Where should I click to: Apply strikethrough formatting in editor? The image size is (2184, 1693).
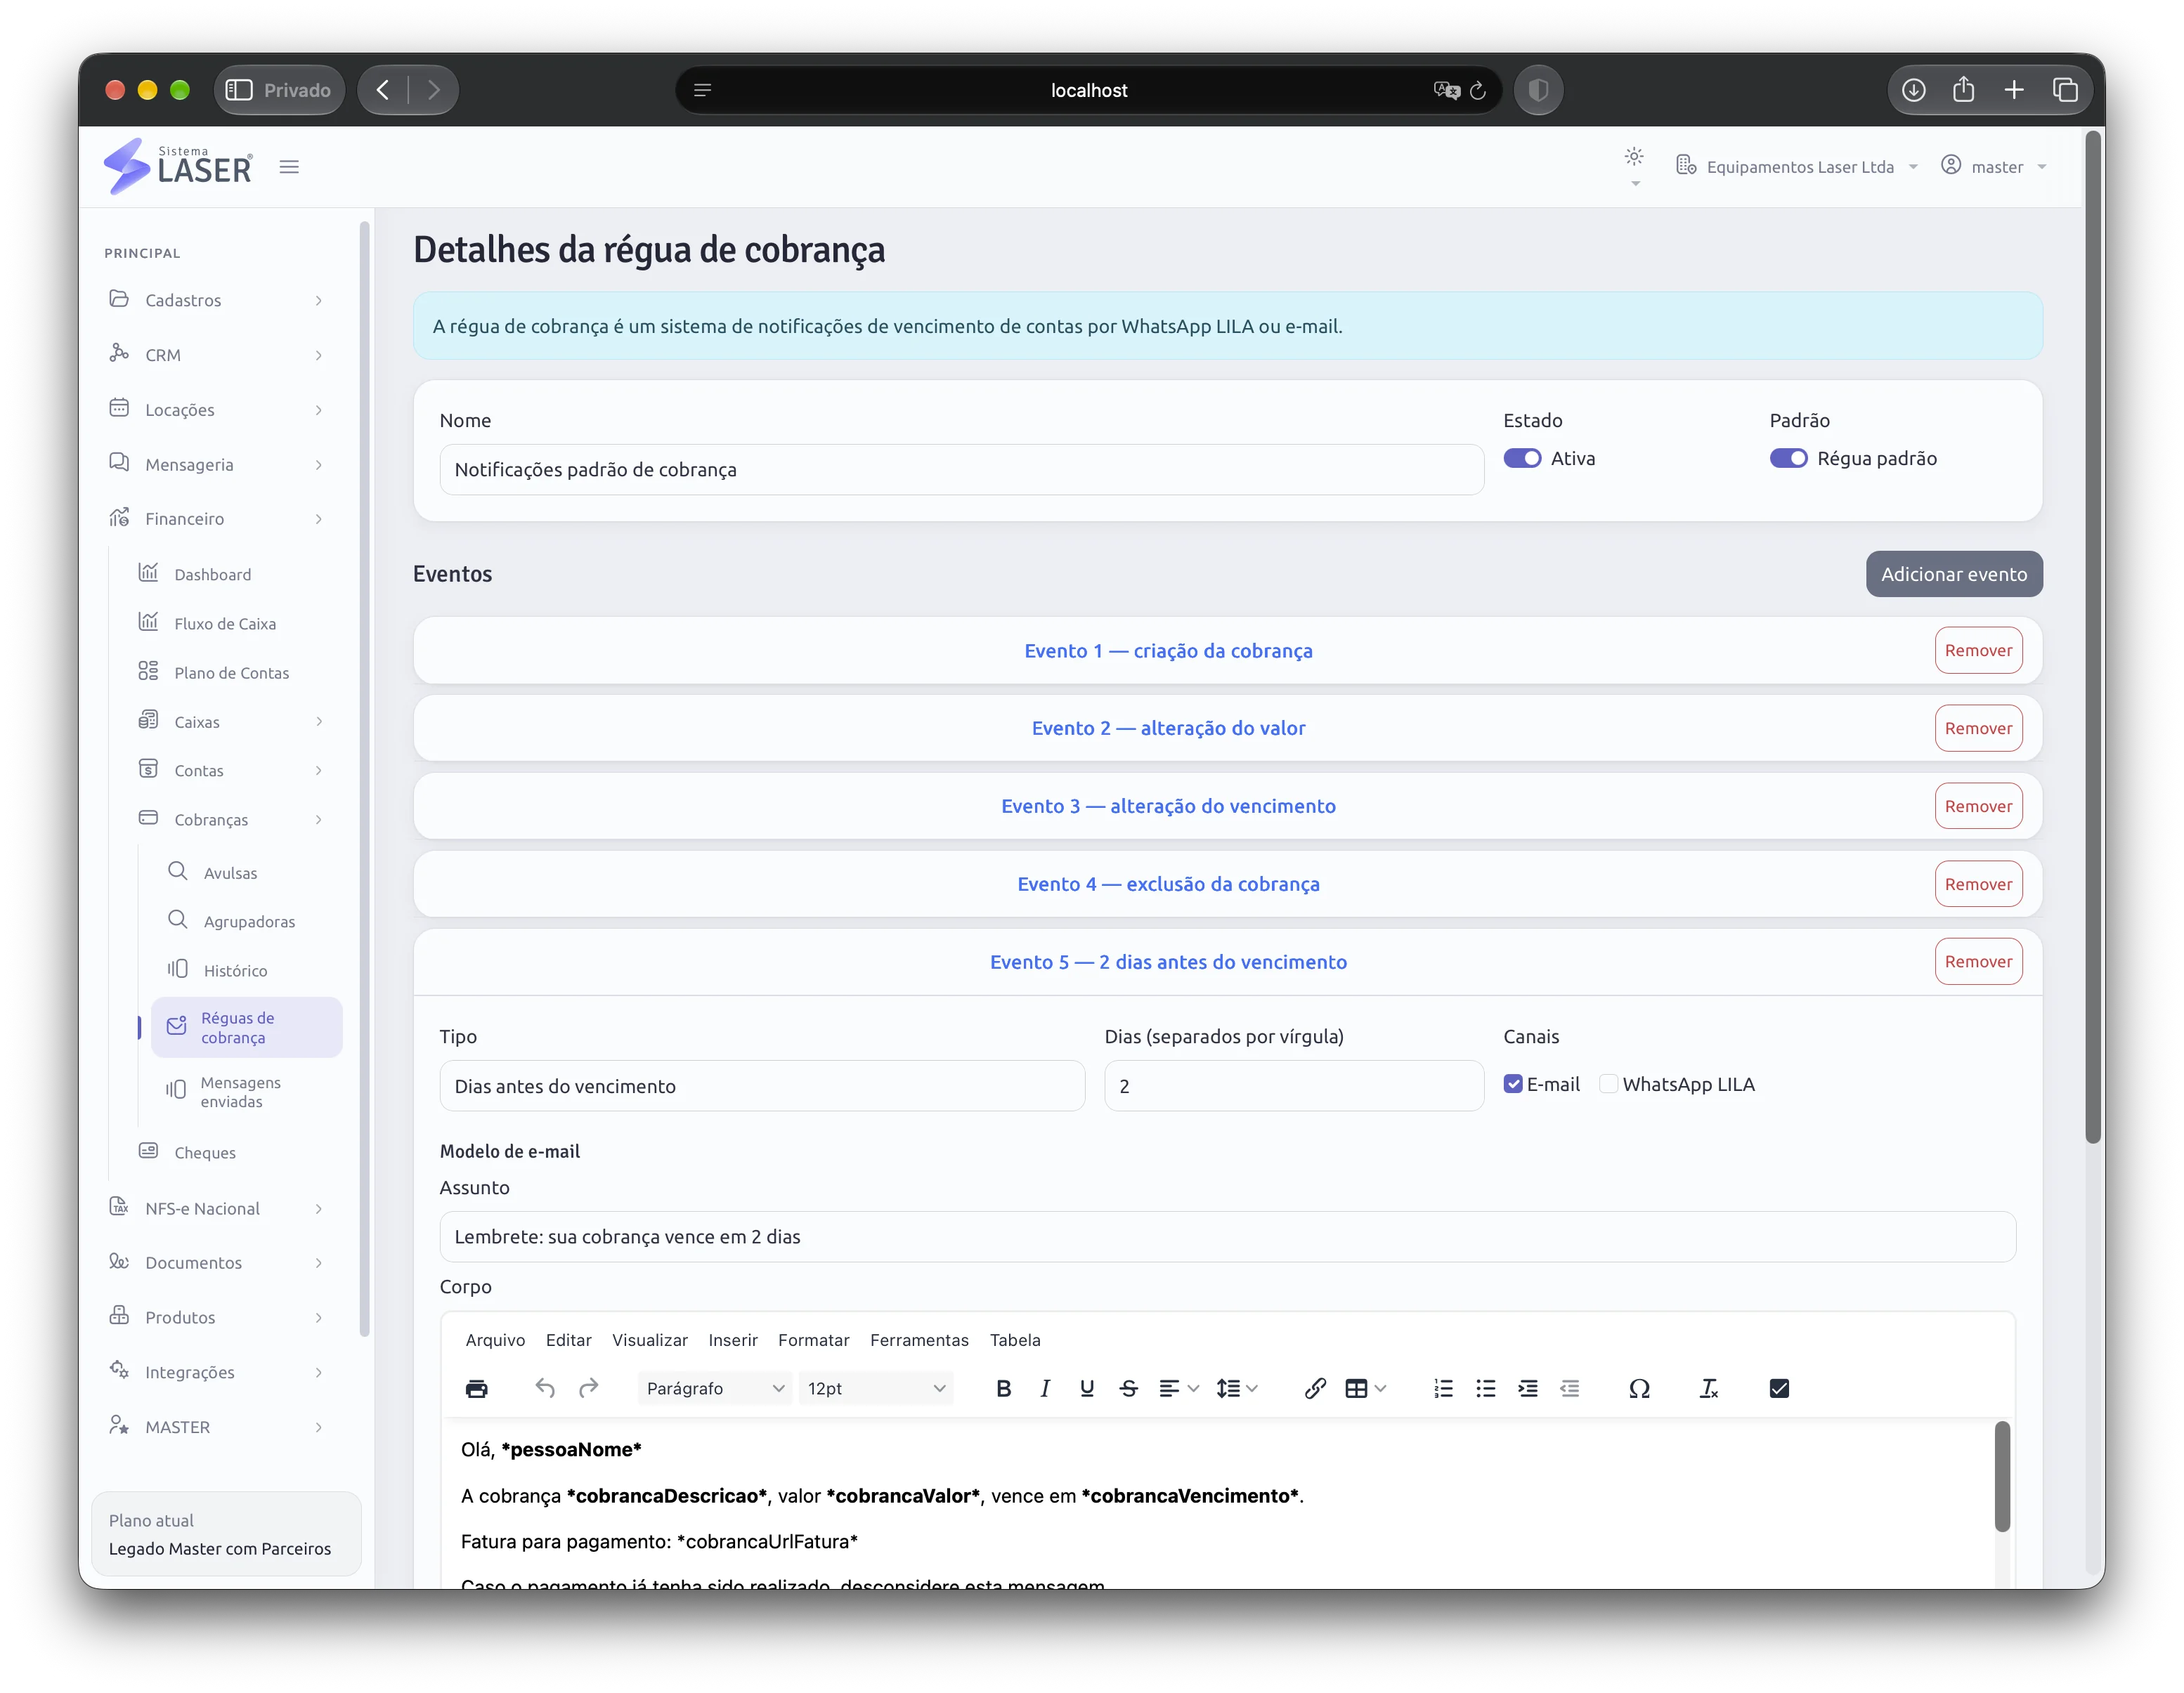coord(1129,1388)
